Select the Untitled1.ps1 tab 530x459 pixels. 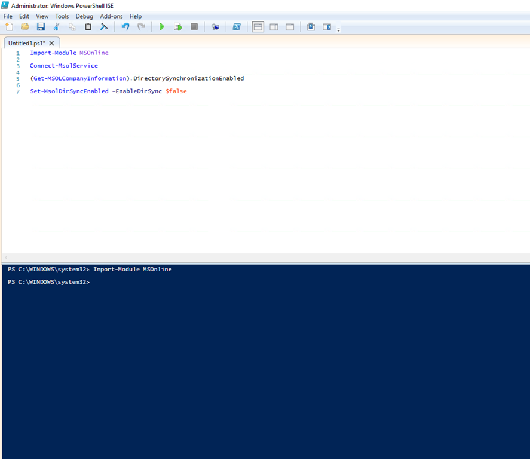tap(27, 43)
